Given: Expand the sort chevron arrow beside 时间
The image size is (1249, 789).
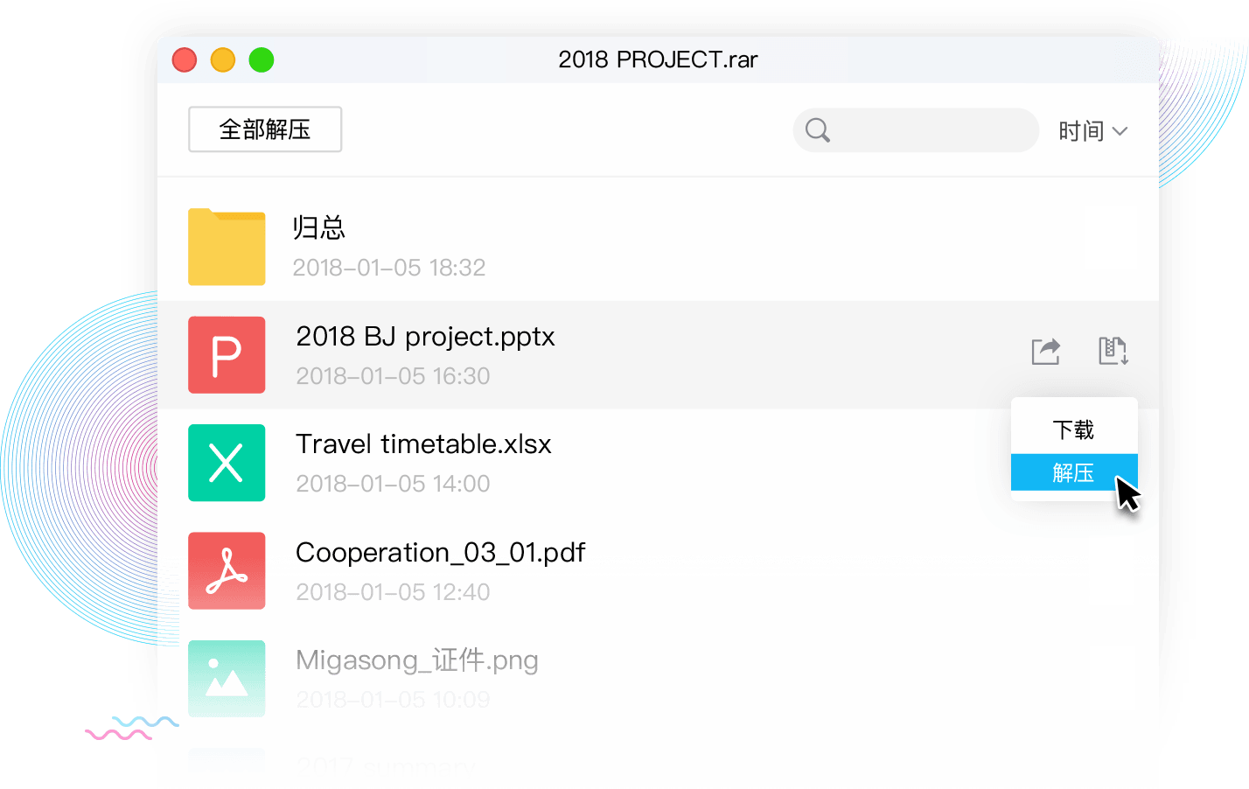Looking at the screenshot, I should click(1120, 131).
